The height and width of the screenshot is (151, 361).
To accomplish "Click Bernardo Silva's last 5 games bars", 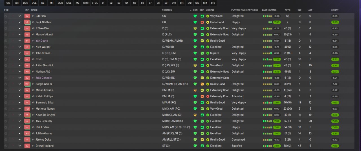I will (267, 103).
